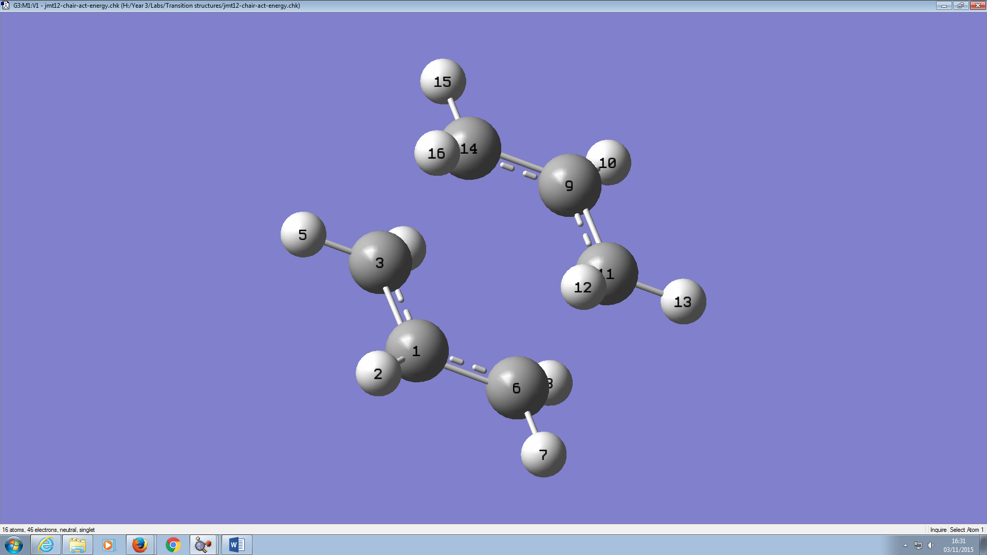Image resolution: width=987 pixels, height=555 pixels.
Task: Click the volume speaker tray icon
Action: click(930, 545)
